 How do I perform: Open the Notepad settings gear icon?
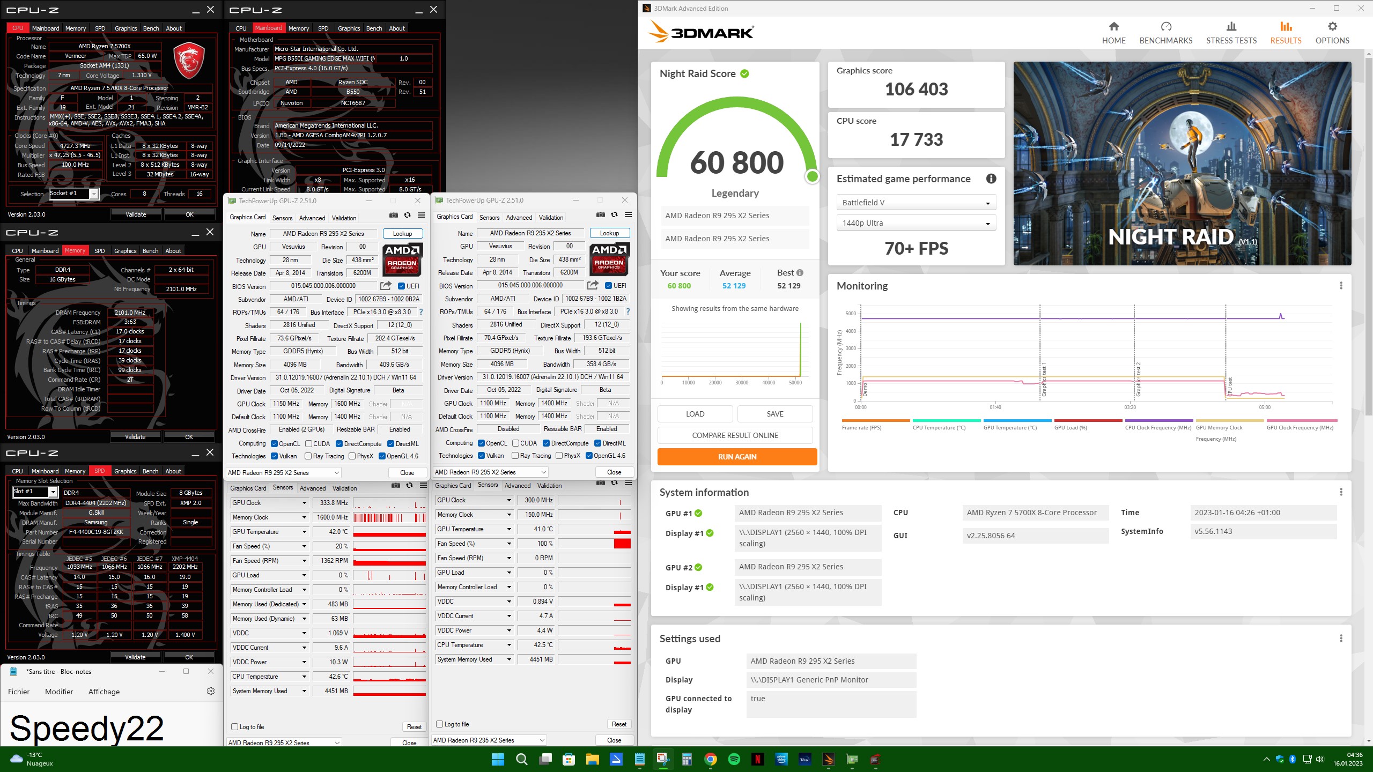211,691
